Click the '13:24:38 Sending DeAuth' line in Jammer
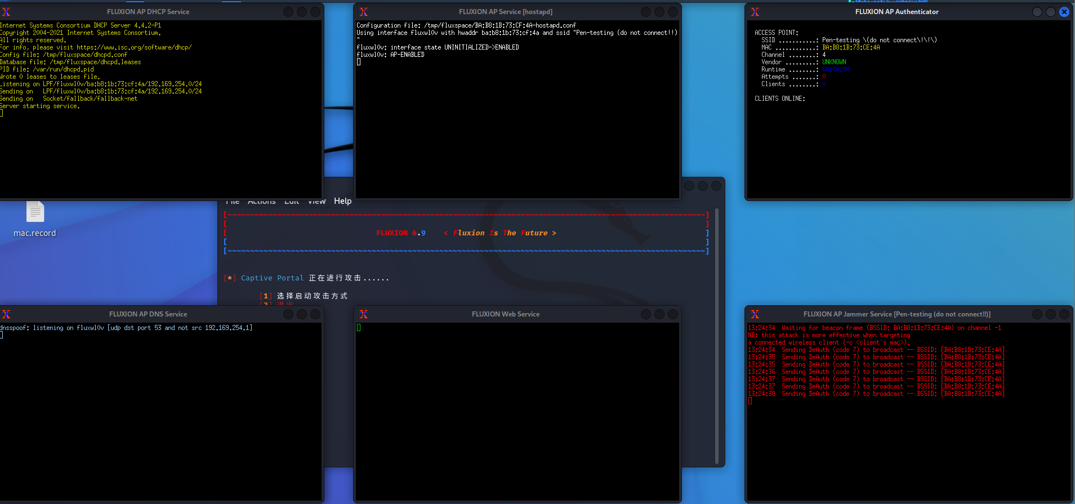Viewport: 1075px width, 504px height. (876, 394)
